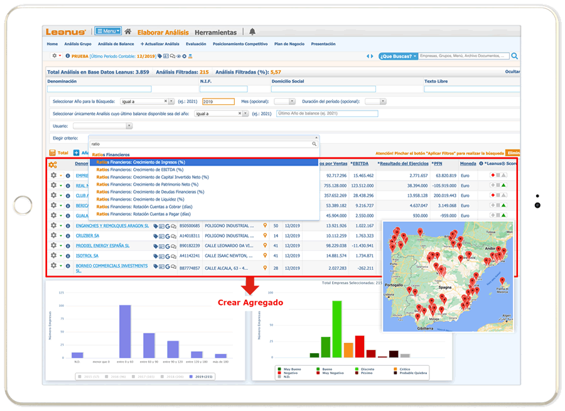The width and height of the screenshot is (565, 411).
Task: Click the map pin in the BORNEO COMMERCIALS row
Action: pos(265,268)
